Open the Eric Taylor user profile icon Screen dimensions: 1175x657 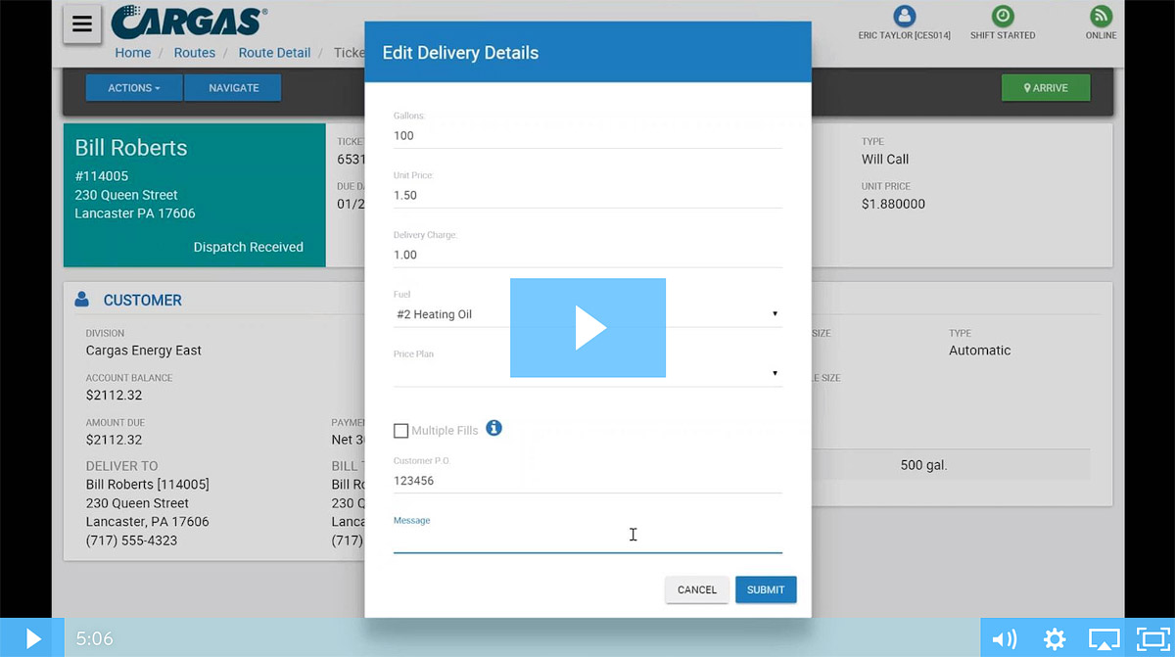point(904,16)
